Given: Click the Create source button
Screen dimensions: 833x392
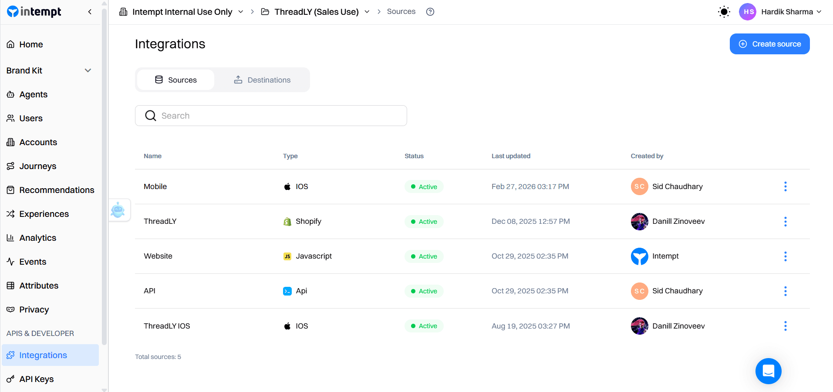Looking at the screenshot, I should [769, 43].
